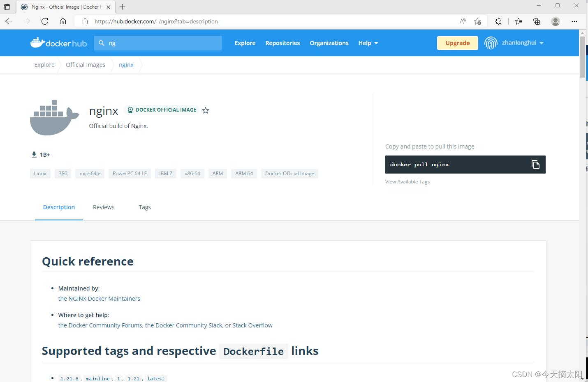
Task: Open the NGINX Docker Maintainers link
Action: [x=99, y=299]
